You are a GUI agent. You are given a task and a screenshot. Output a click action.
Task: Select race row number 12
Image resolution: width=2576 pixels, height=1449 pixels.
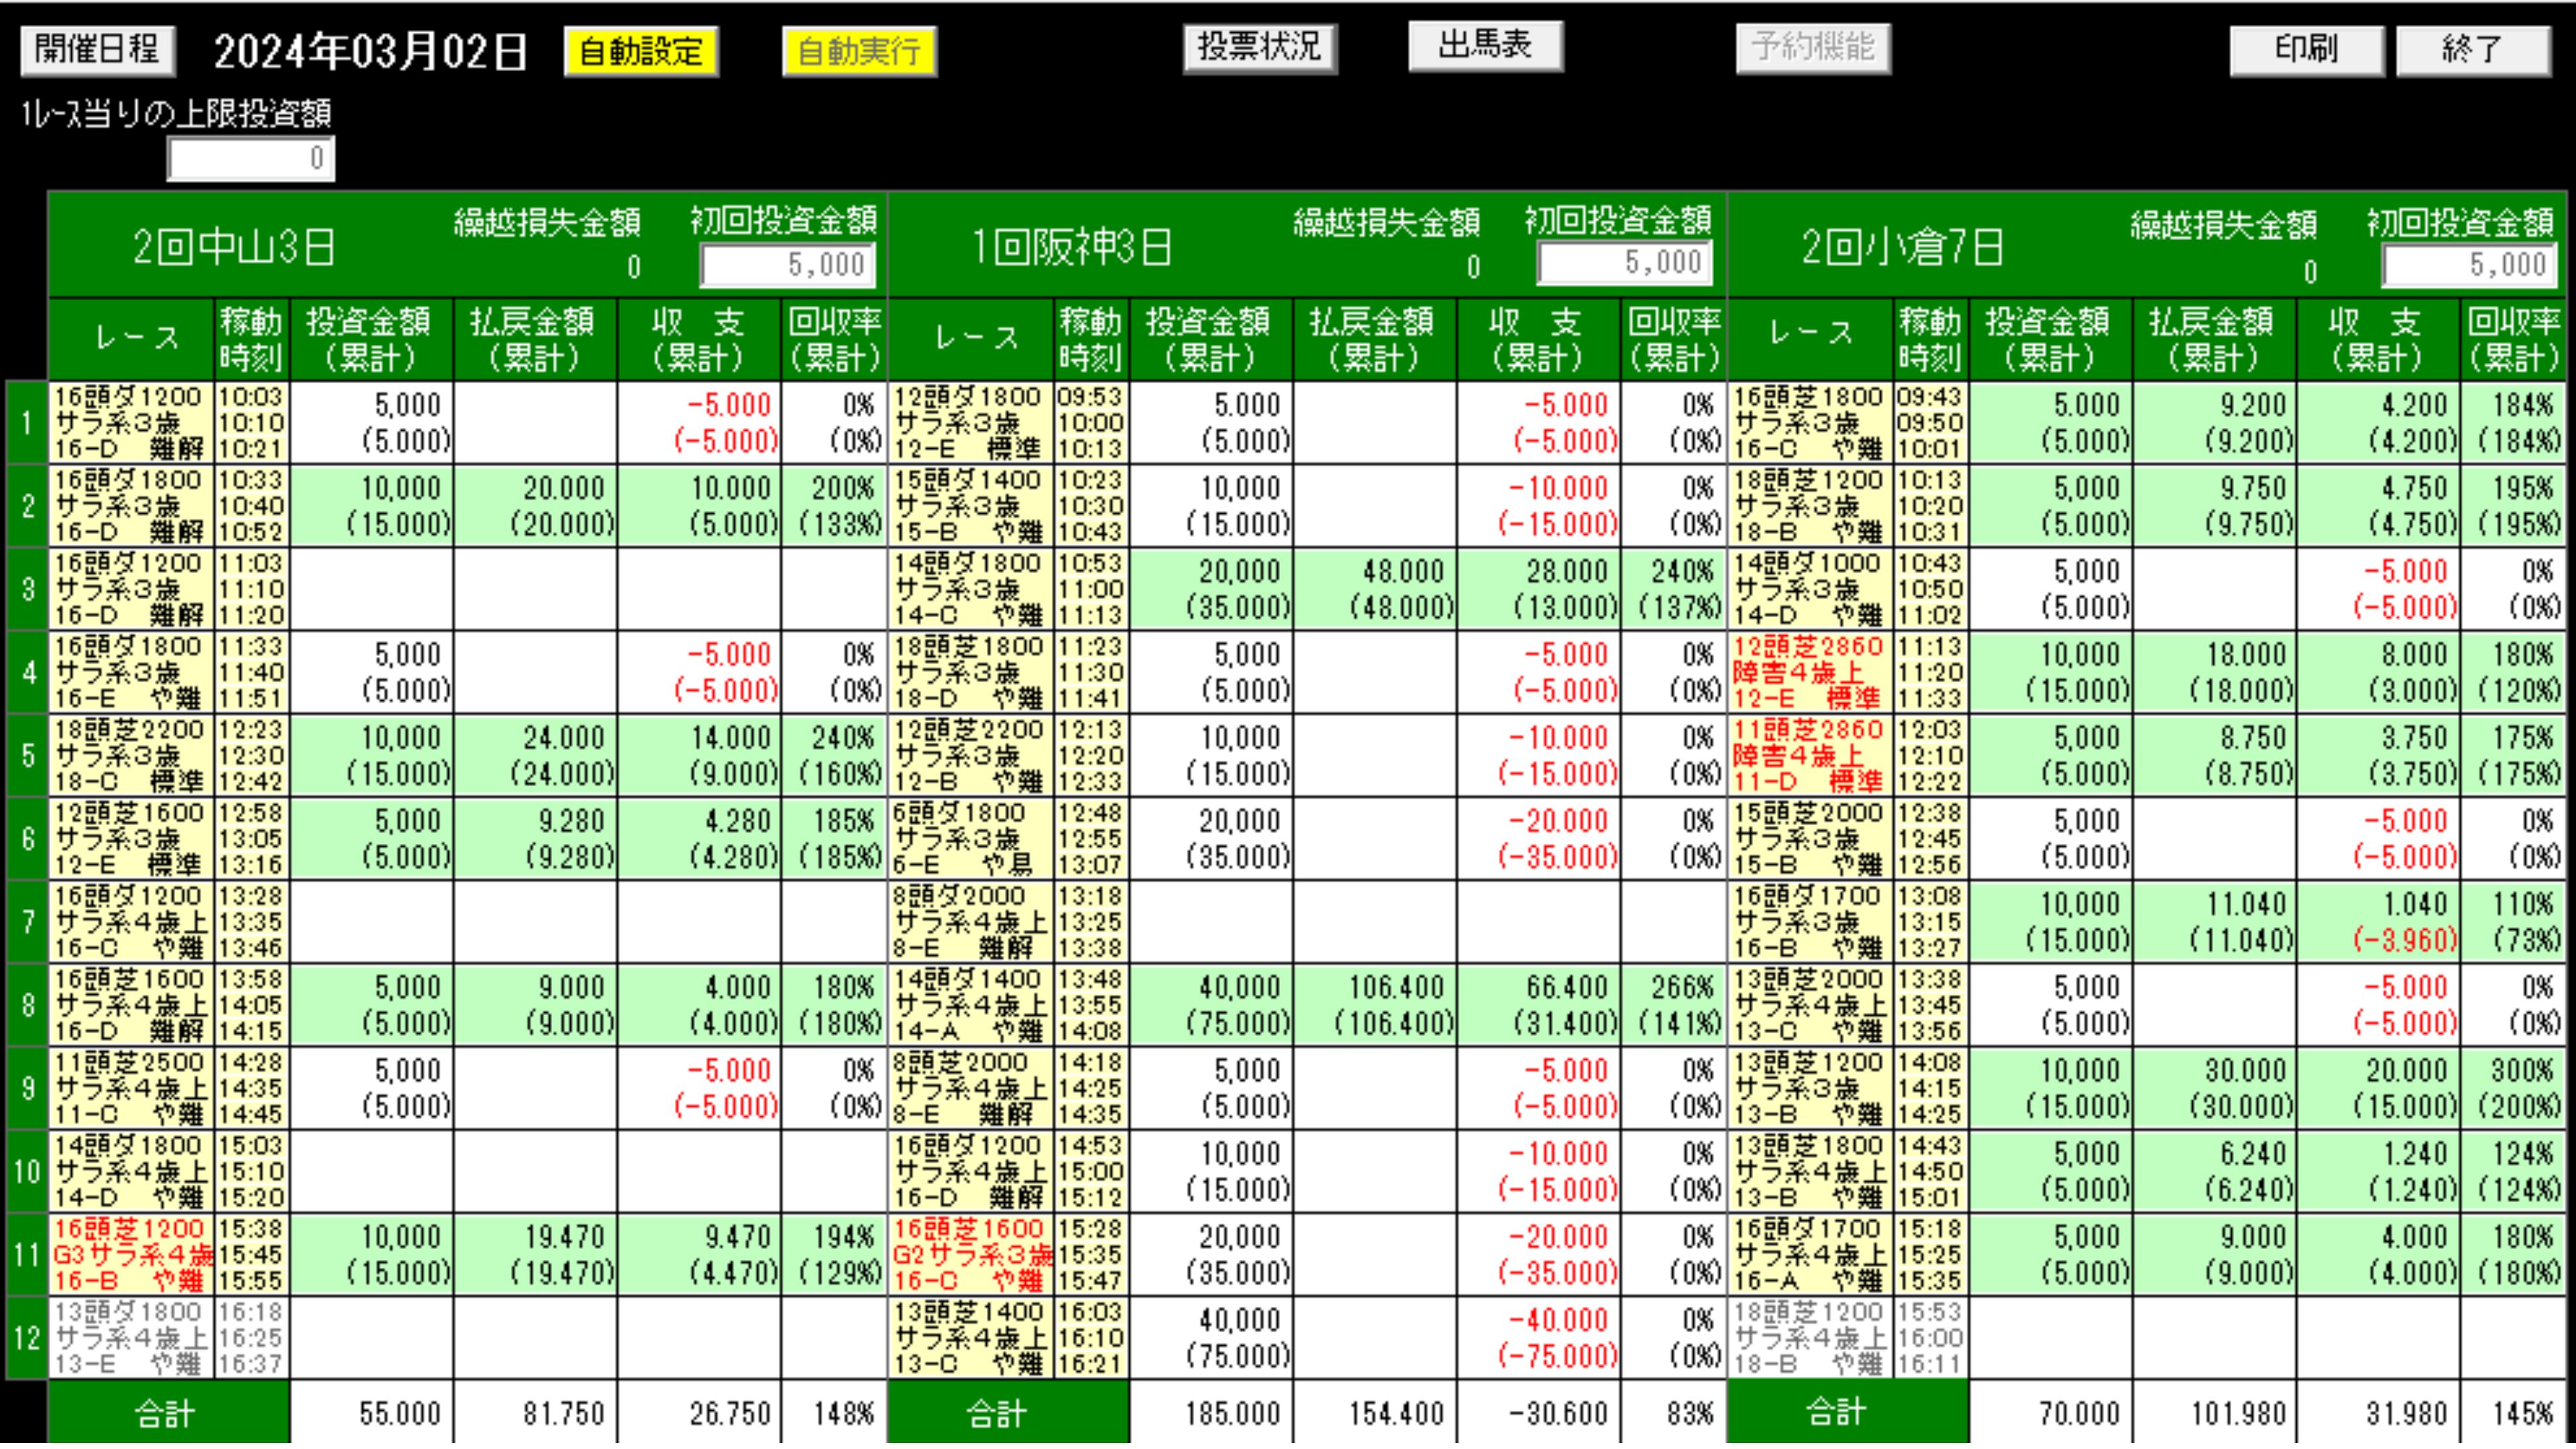click(x=27, y=1338)
